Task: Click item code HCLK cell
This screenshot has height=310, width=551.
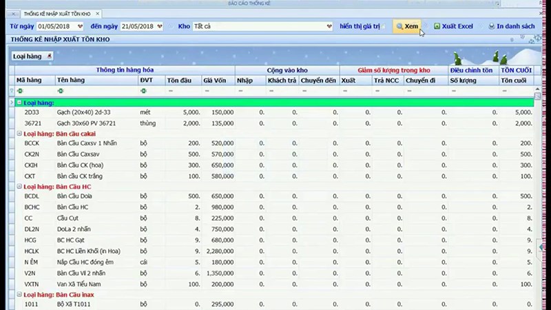Action: 35,251
